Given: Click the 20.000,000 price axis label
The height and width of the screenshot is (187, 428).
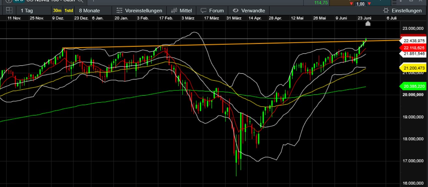Looking at the screenshot, I should click(413, 95).
